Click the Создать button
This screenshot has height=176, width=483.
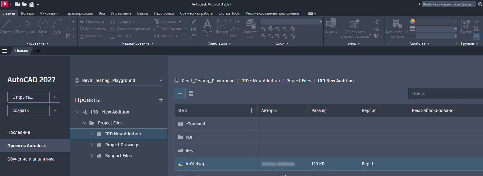(x=29, y=110)
